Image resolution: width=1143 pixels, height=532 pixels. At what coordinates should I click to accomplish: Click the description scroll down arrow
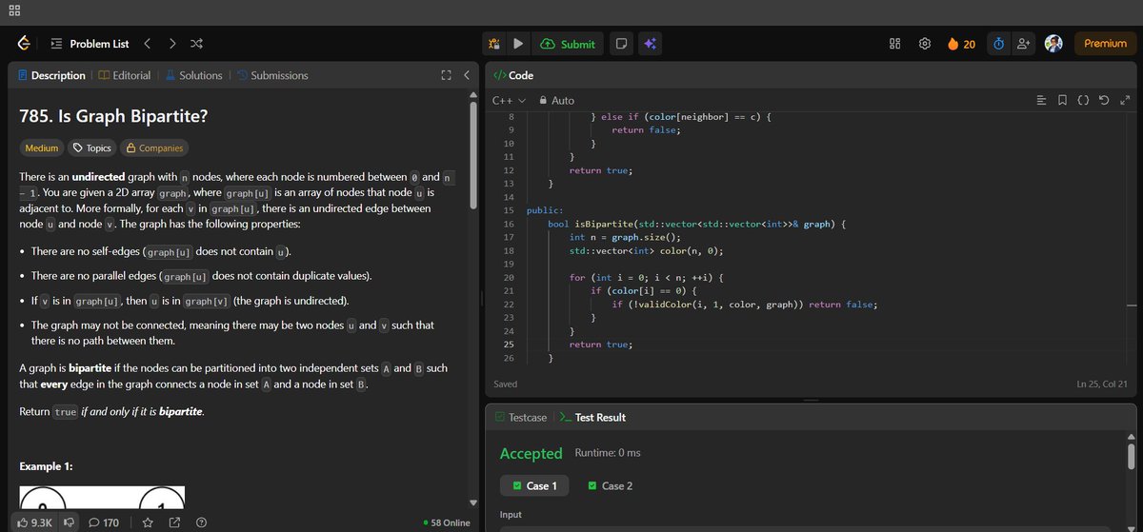[473, 502]
